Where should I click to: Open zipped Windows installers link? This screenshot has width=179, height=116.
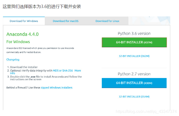click(56, 88)
